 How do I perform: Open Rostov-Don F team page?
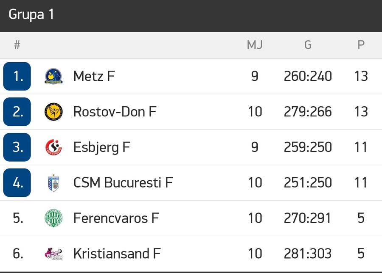click(115, 112)
